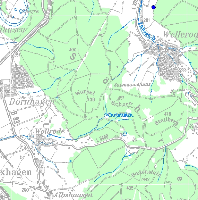
Task: Click the L 3460 road label
Action: (102, 138)
